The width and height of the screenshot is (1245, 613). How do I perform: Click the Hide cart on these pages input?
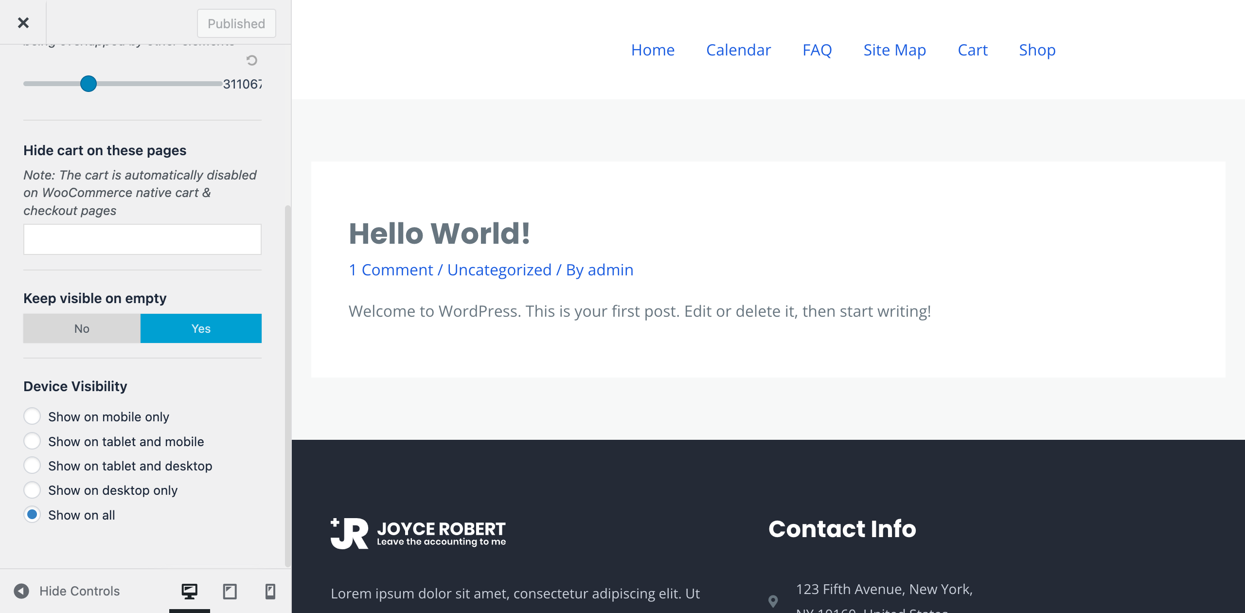point(142,239)
